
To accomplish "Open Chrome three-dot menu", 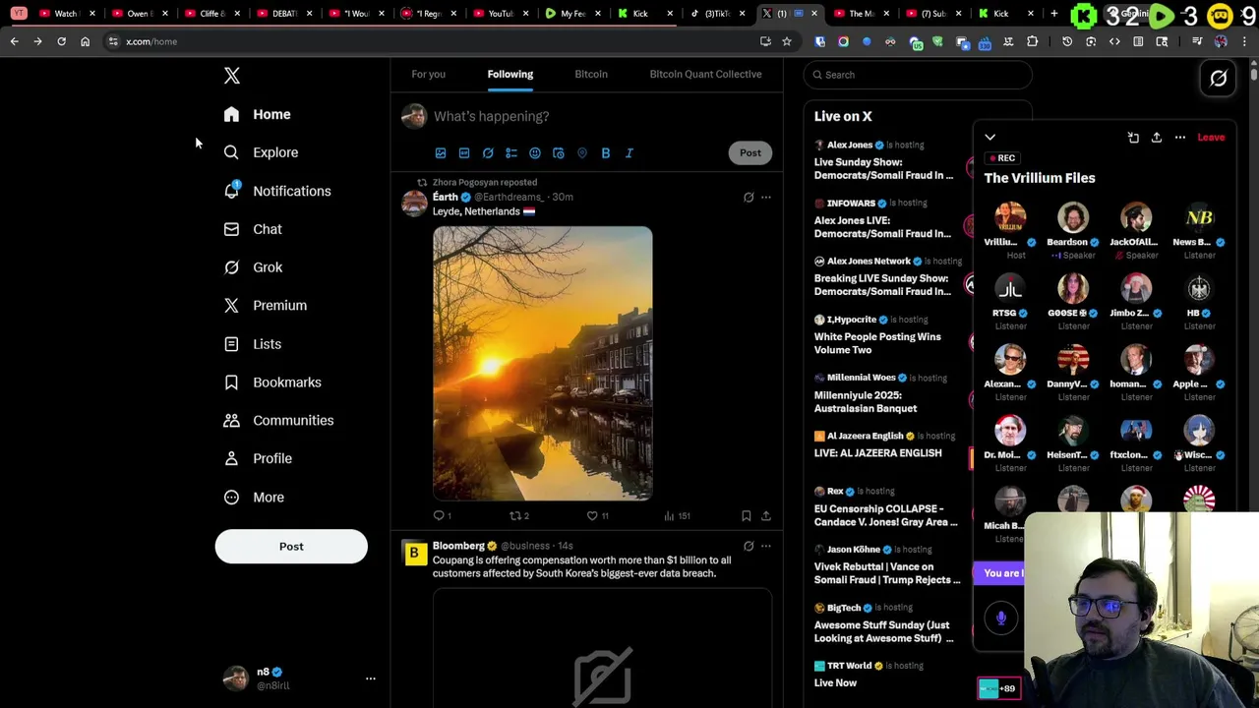I will coord(1244,41).
